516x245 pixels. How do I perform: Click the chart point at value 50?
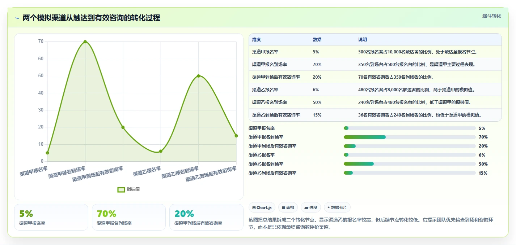click(198, 76)
